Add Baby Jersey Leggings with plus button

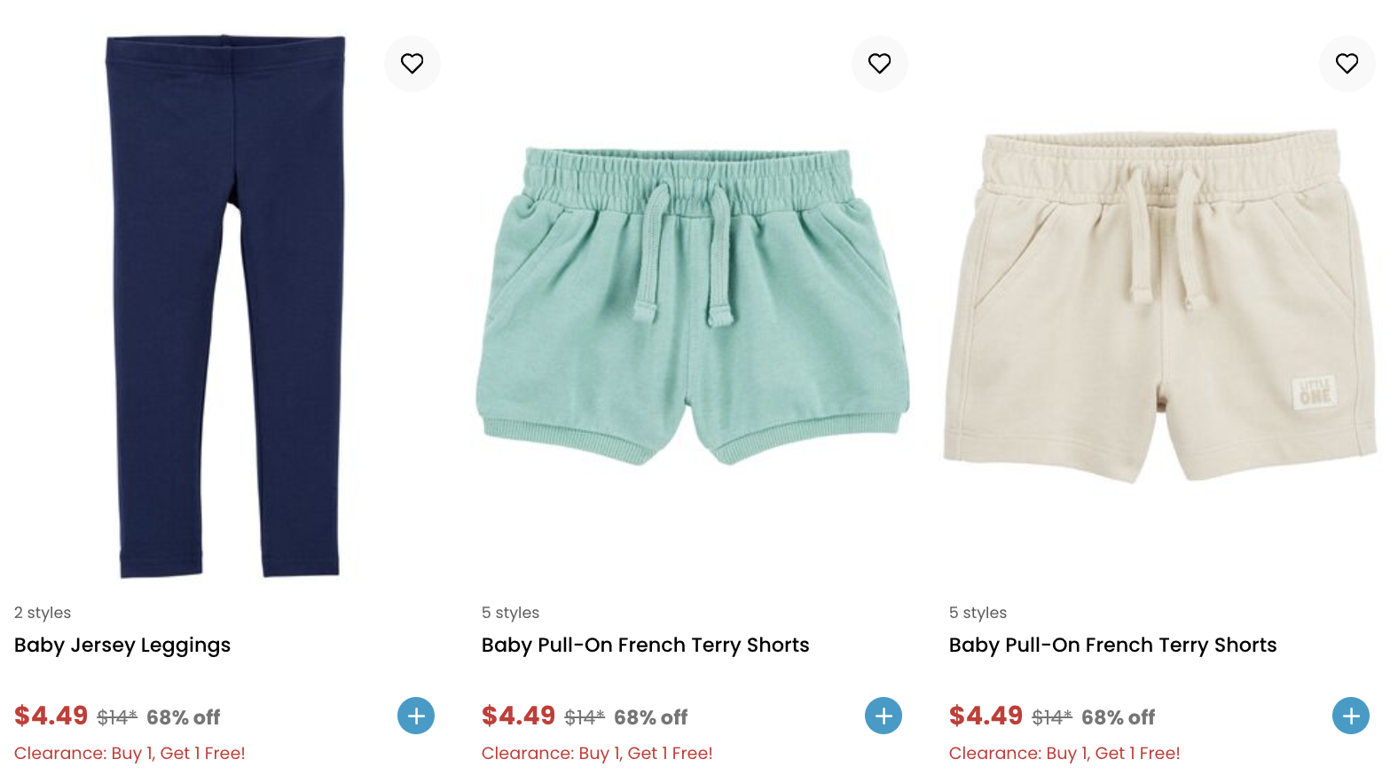coord(416,716)
